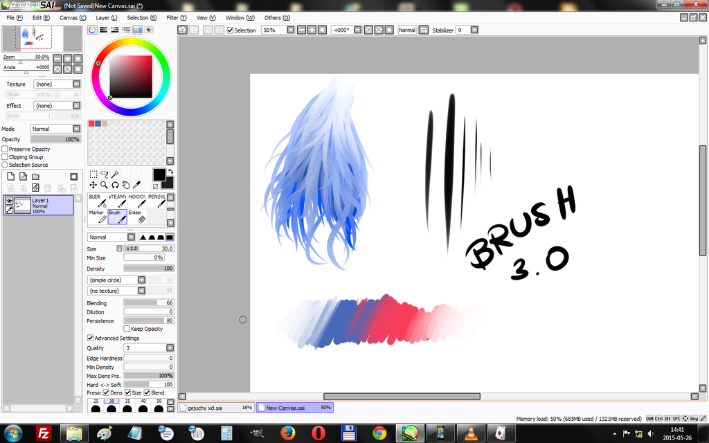709x443 pixels.
Task: Click the black foreground color swatch
Action: pos(159,174)
